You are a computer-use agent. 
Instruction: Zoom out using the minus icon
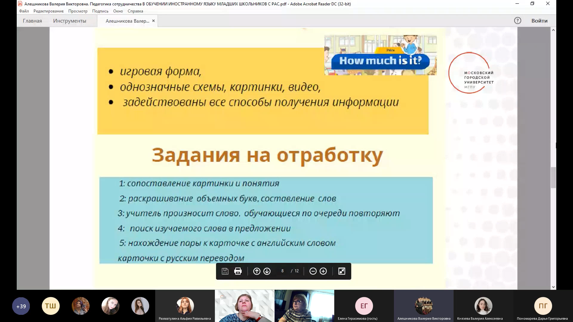[x=312, y=271]
